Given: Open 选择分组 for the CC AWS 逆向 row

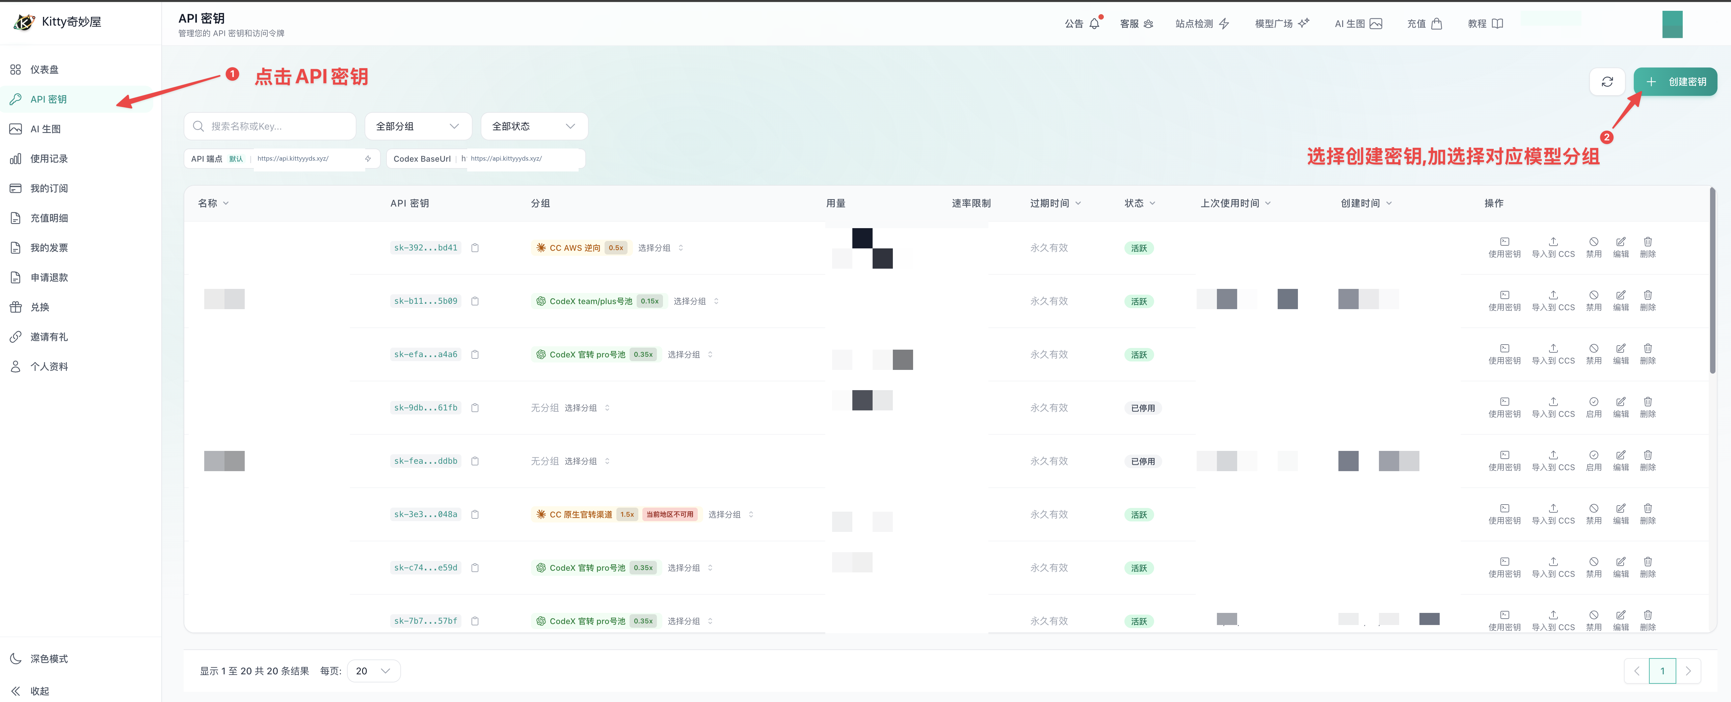Looking at the screenshot, I should tap(660, 248).
